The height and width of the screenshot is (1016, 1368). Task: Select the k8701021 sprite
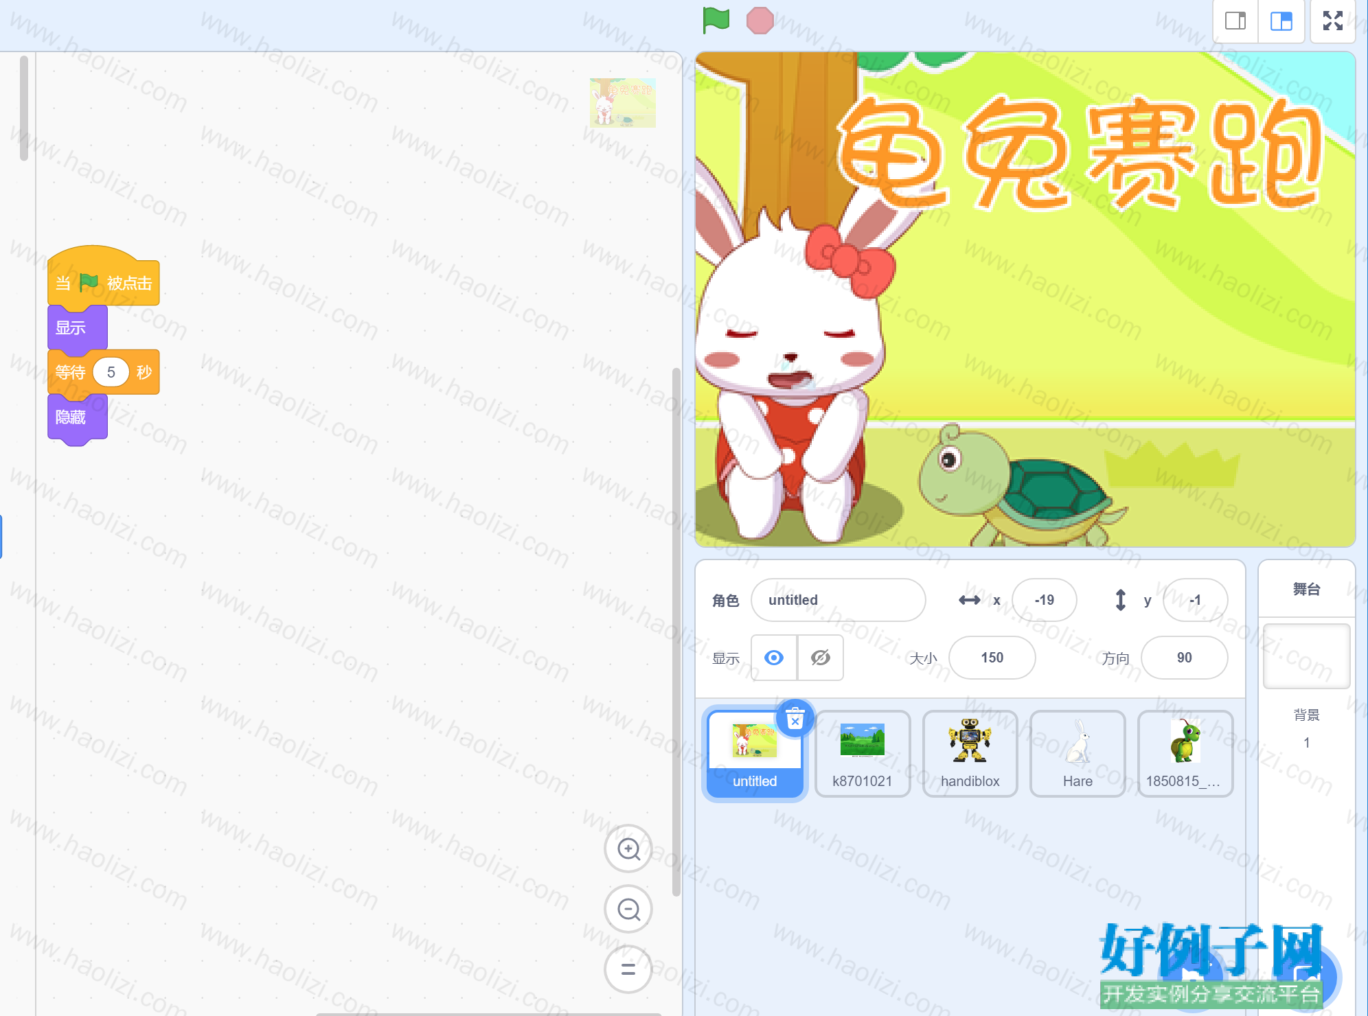click(x=863, y=753)
